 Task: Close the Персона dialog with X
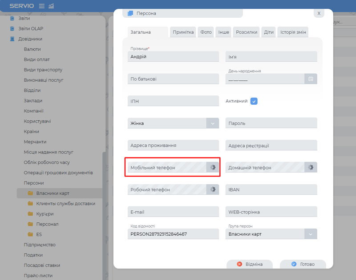point(319,13)
